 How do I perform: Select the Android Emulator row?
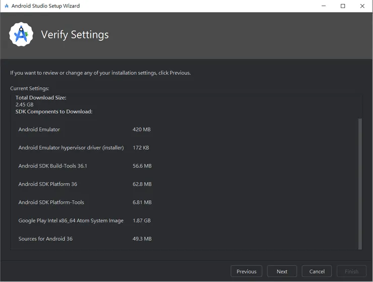[x=39, y=130]
